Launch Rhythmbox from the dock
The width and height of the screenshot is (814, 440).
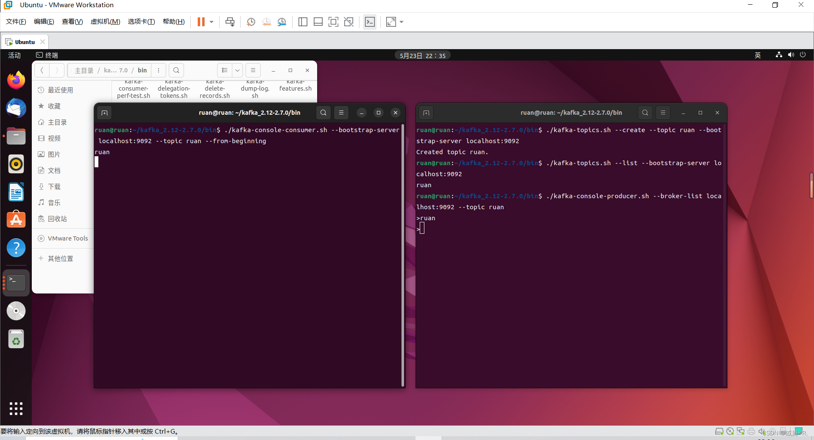tap(16, 164)
